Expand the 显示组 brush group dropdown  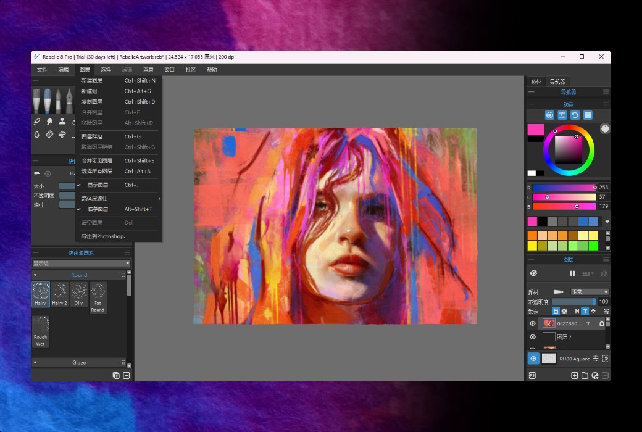pos(81,264)
